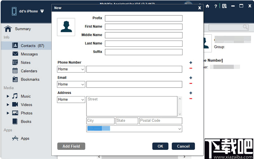Click the home icon in title bar
The height and width of the screenshot is (159, 254).
pyautogui.click(x=207, y=6)
